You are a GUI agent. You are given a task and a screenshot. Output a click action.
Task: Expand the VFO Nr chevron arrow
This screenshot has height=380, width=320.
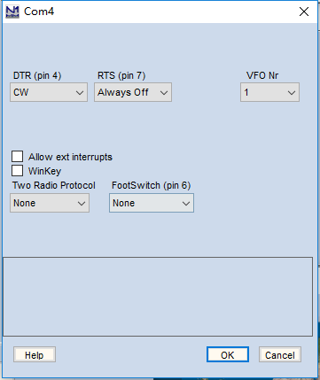coord(292,93)
